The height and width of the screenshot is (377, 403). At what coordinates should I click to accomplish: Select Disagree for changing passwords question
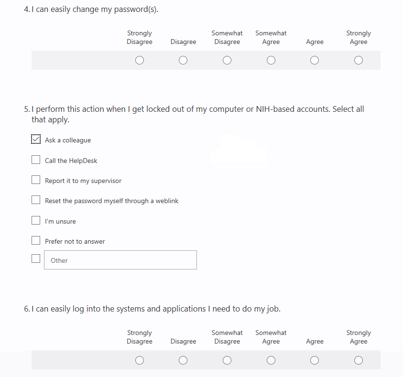(183, 60)
